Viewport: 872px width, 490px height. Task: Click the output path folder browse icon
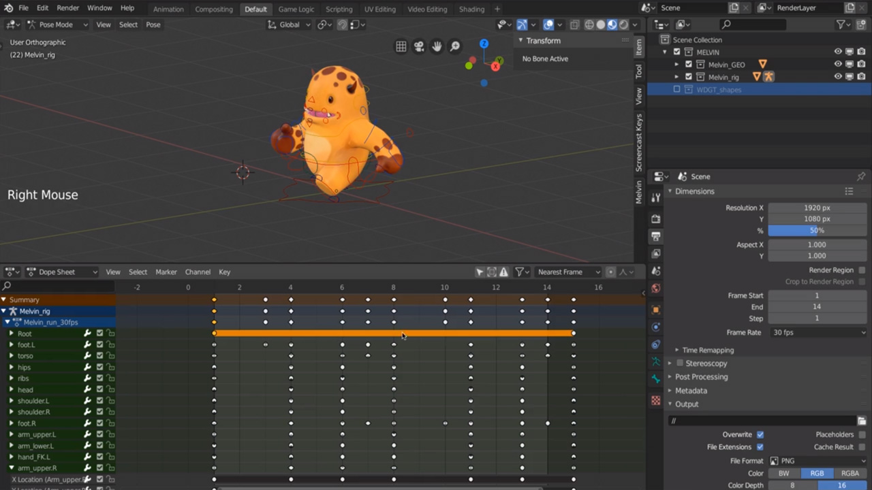click(862, 421)
